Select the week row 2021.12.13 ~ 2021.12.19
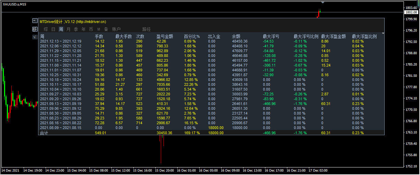This screenshot has height=175, width=420. pyautogui.click(x=211, y=41)
